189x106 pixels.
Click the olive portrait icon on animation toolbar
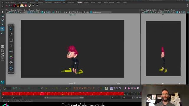106,88
